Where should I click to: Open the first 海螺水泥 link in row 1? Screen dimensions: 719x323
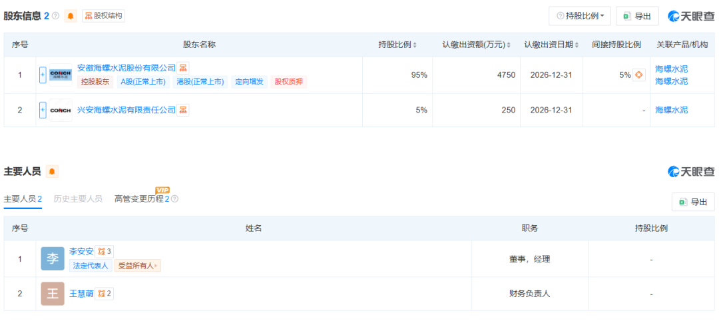click(671, 69)
